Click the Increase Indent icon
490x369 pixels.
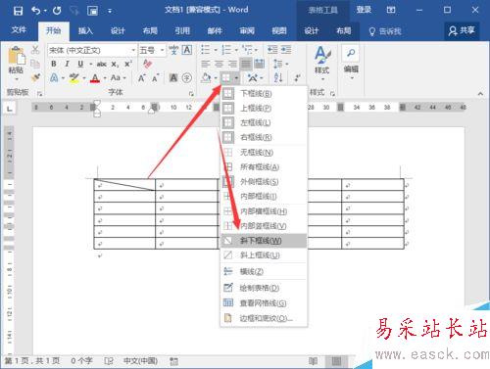[286, 50]
